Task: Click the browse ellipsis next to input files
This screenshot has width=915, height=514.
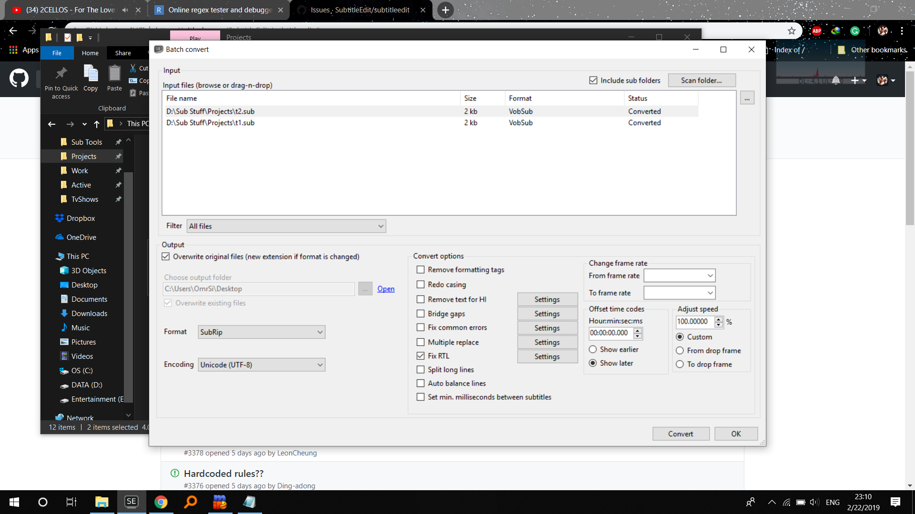Action: [747, 98]
